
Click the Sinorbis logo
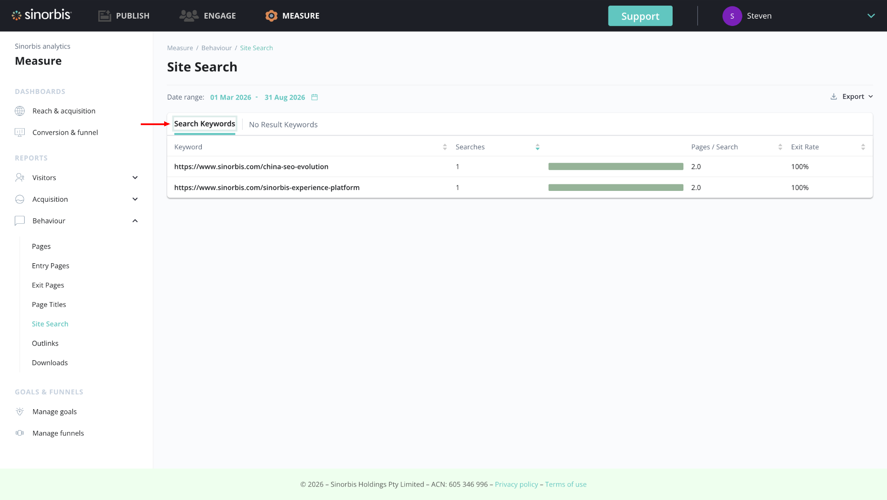pyautogui.click(x=41, y=15)
